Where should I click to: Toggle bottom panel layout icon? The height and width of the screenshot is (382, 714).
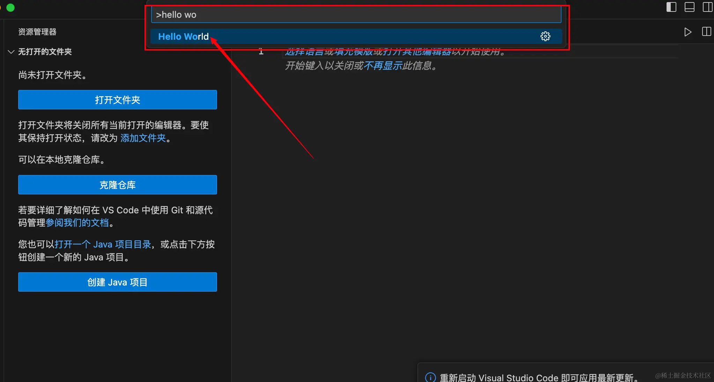[689, 7]
